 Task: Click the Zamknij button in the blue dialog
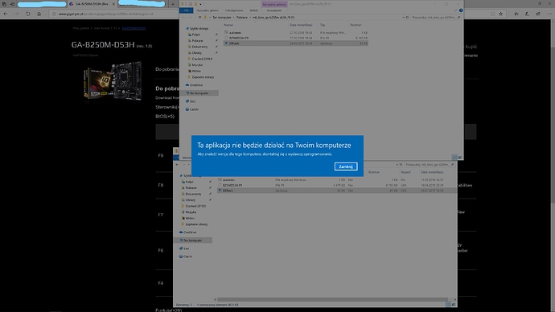[x=346, y=166]
